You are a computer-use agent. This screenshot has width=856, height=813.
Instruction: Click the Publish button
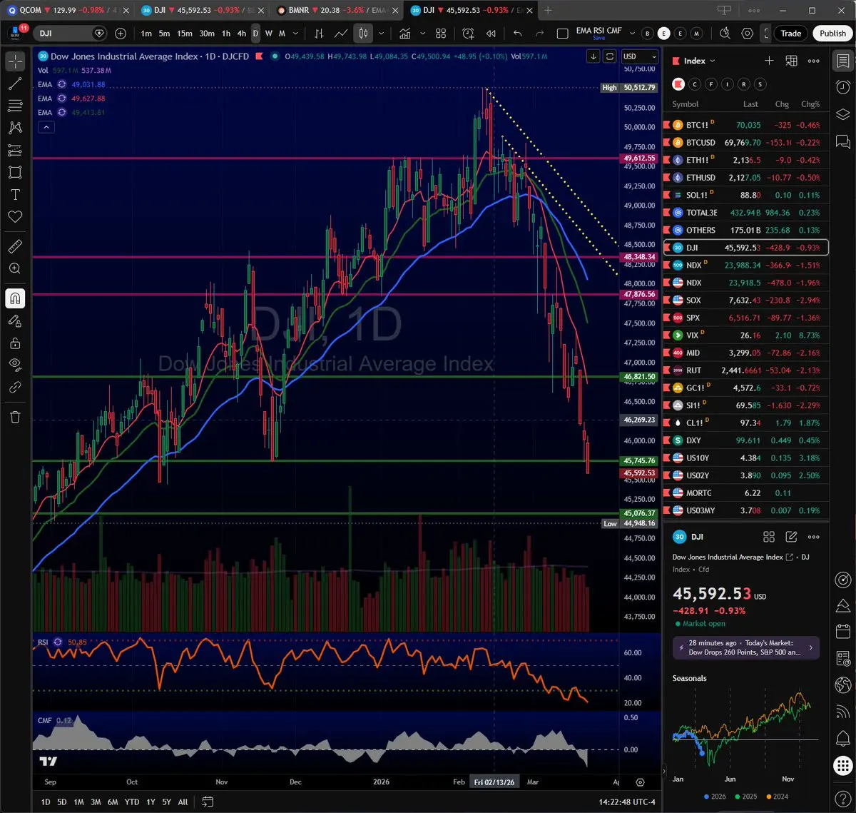point(832,34)
